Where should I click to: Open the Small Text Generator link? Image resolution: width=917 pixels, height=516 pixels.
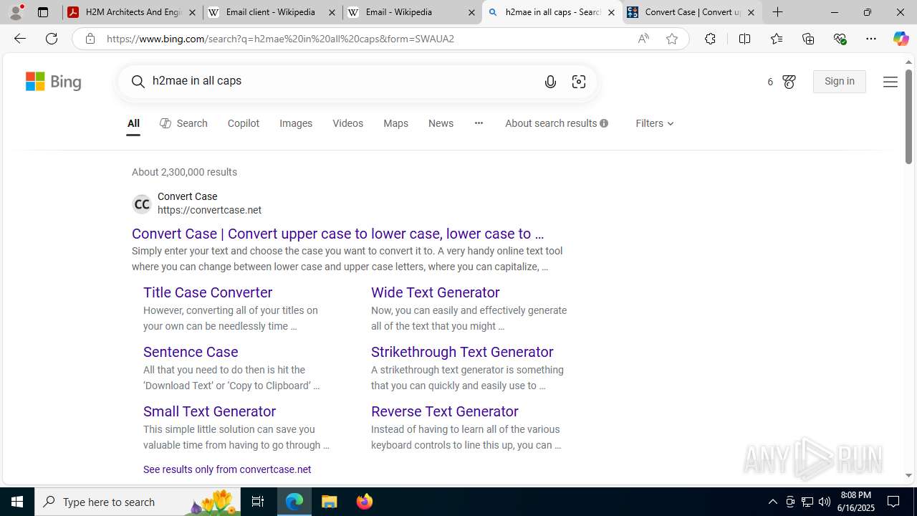point(209,411)
